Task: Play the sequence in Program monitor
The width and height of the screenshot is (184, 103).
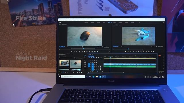Action: click(138, 51)
